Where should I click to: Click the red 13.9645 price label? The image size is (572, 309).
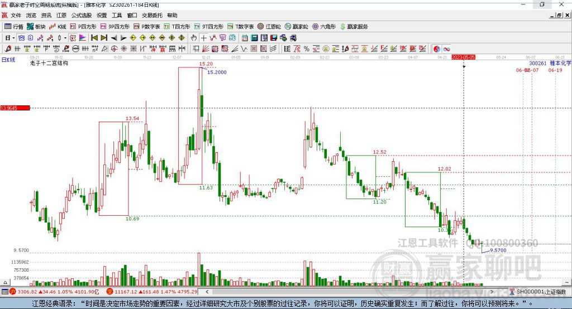(15, 108)
